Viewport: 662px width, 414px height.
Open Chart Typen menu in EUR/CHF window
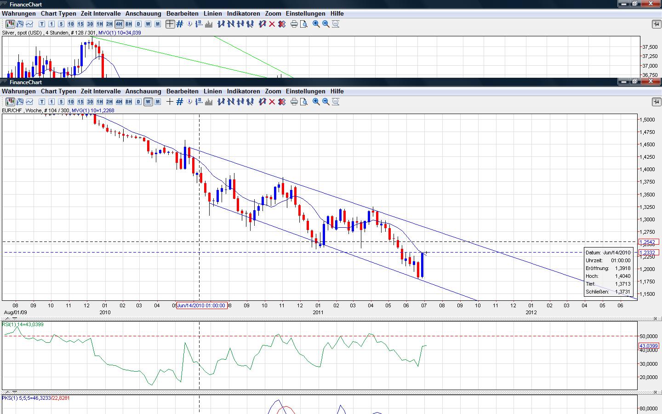click(x=58, y=91)
